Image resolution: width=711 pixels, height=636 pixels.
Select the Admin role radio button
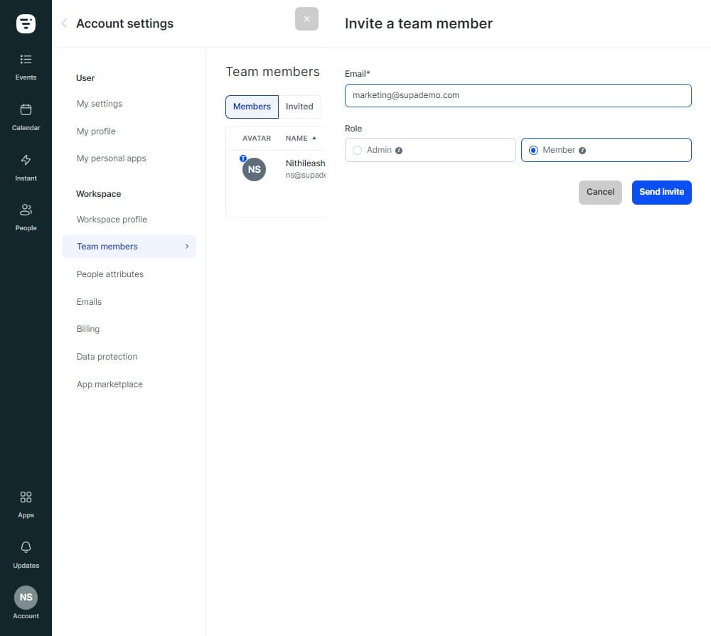357,150
